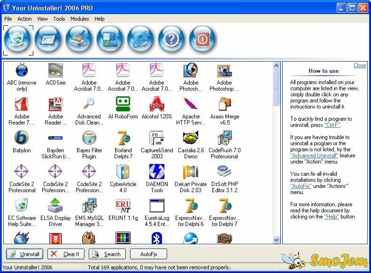
Task: Follow the "AutoFix" link in help panel
Action: click(301, 186)
